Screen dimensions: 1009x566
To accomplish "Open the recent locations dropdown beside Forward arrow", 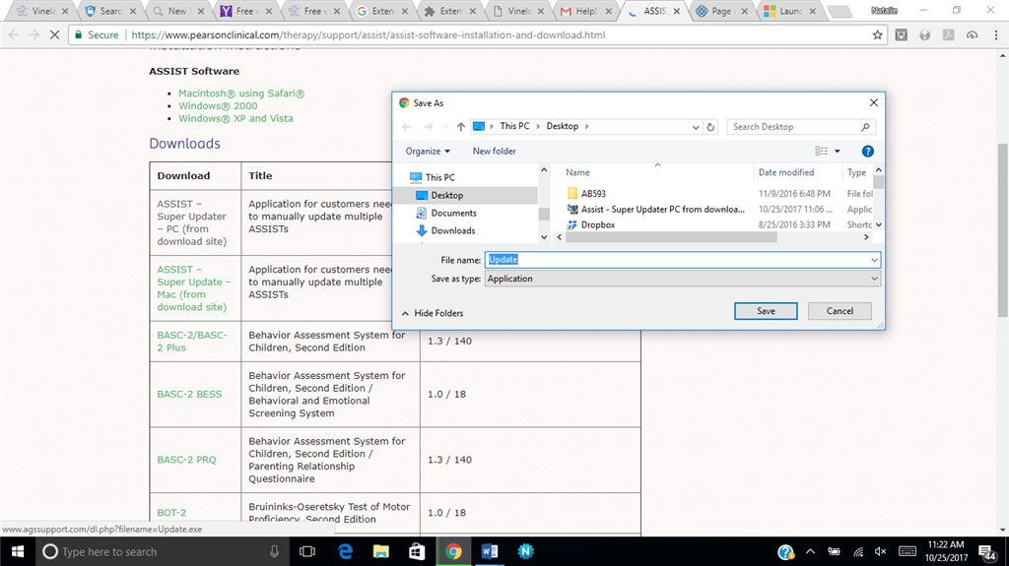I will (445, 127).
